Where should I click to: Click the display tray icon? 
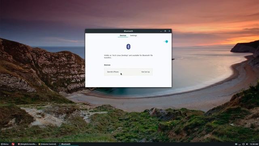pyautogui.click(x=243, y=144)
